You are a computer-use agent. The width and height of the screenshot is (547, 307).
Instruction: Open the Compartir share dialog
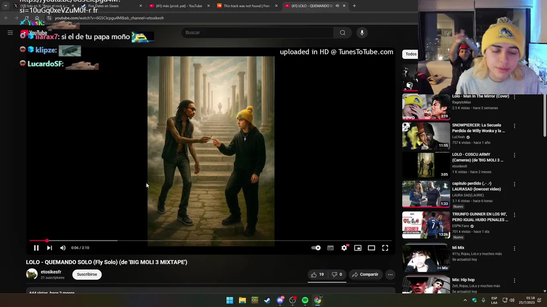pos(365,275)
